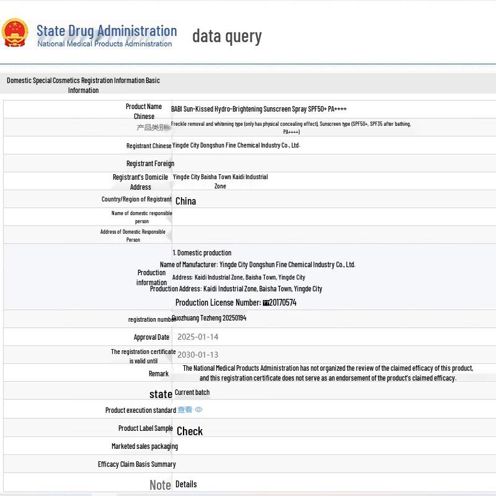Click the Registrant Foreign label

(x=150, y=164)
